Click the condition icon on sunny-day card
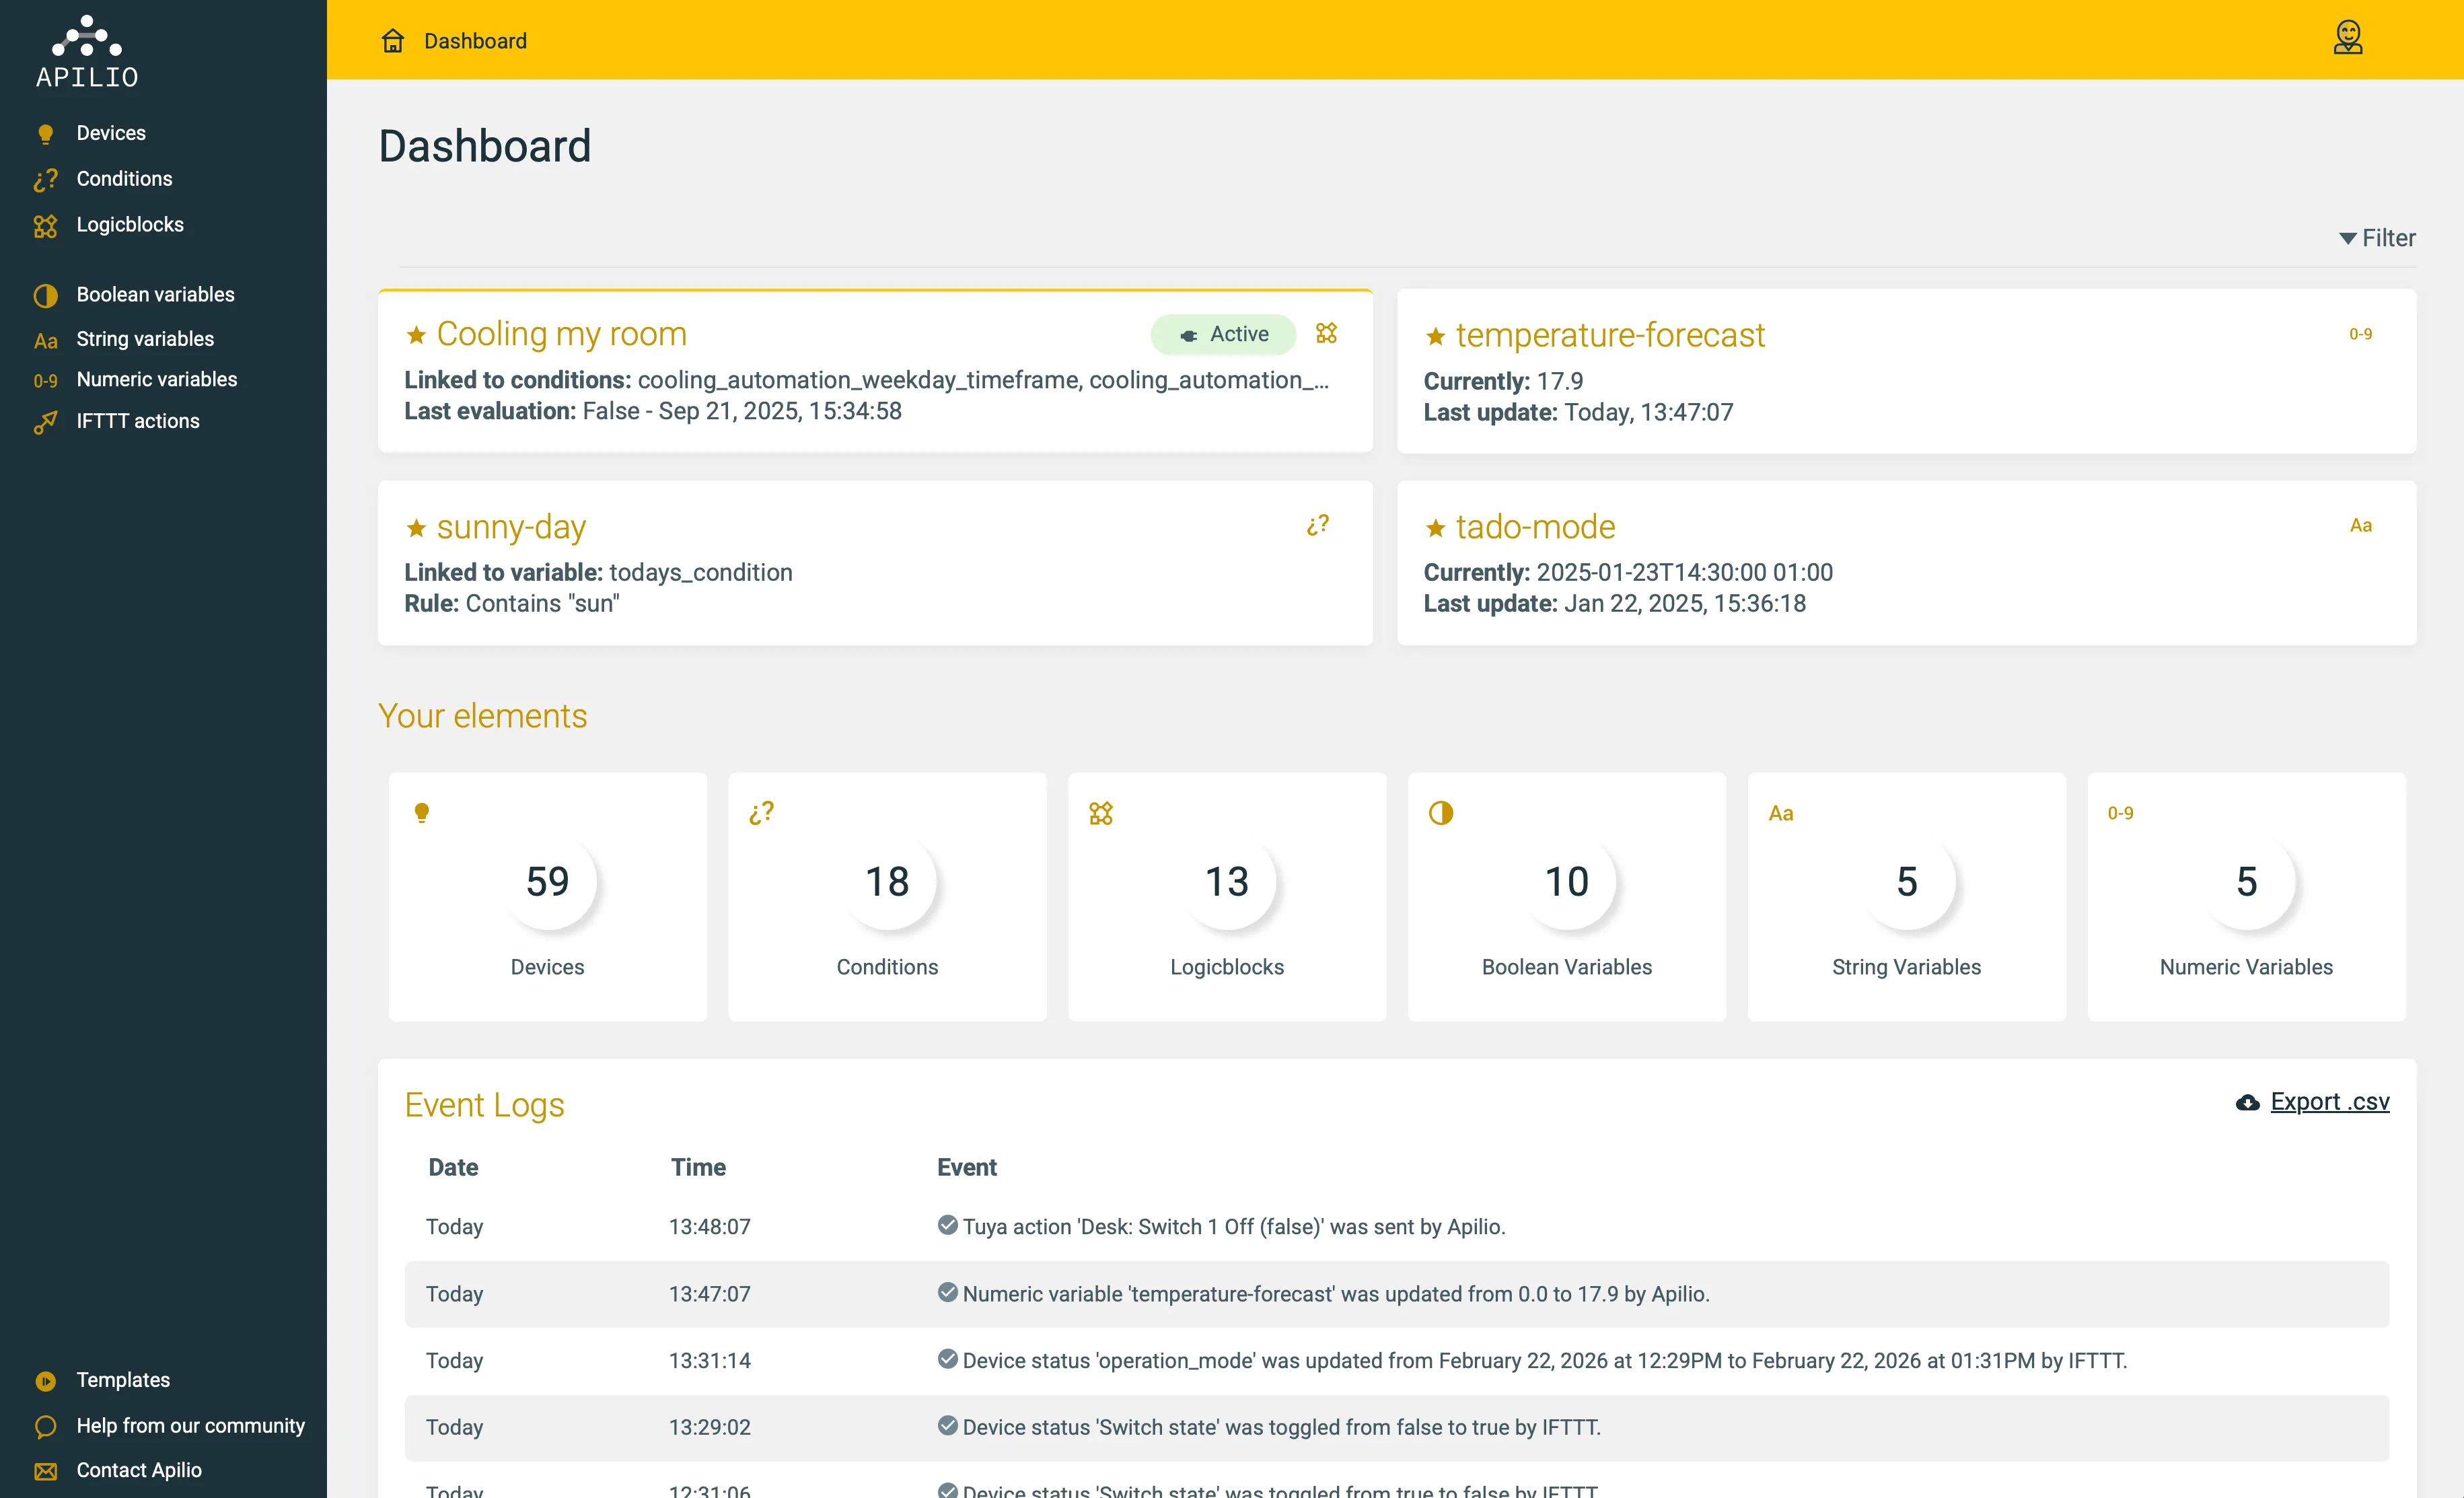Image resolution: width=2464 pixels, height=1498 pixels. click(1318, 524)
